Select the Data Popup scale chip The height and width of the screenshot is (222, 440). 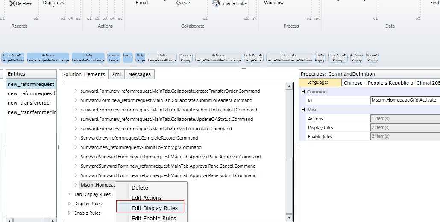[320, 58]
